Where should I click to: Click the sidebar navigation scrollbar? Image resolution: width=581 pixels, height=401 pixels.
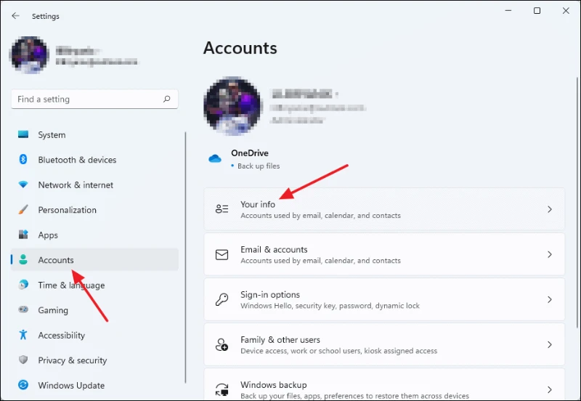point(185,258)
